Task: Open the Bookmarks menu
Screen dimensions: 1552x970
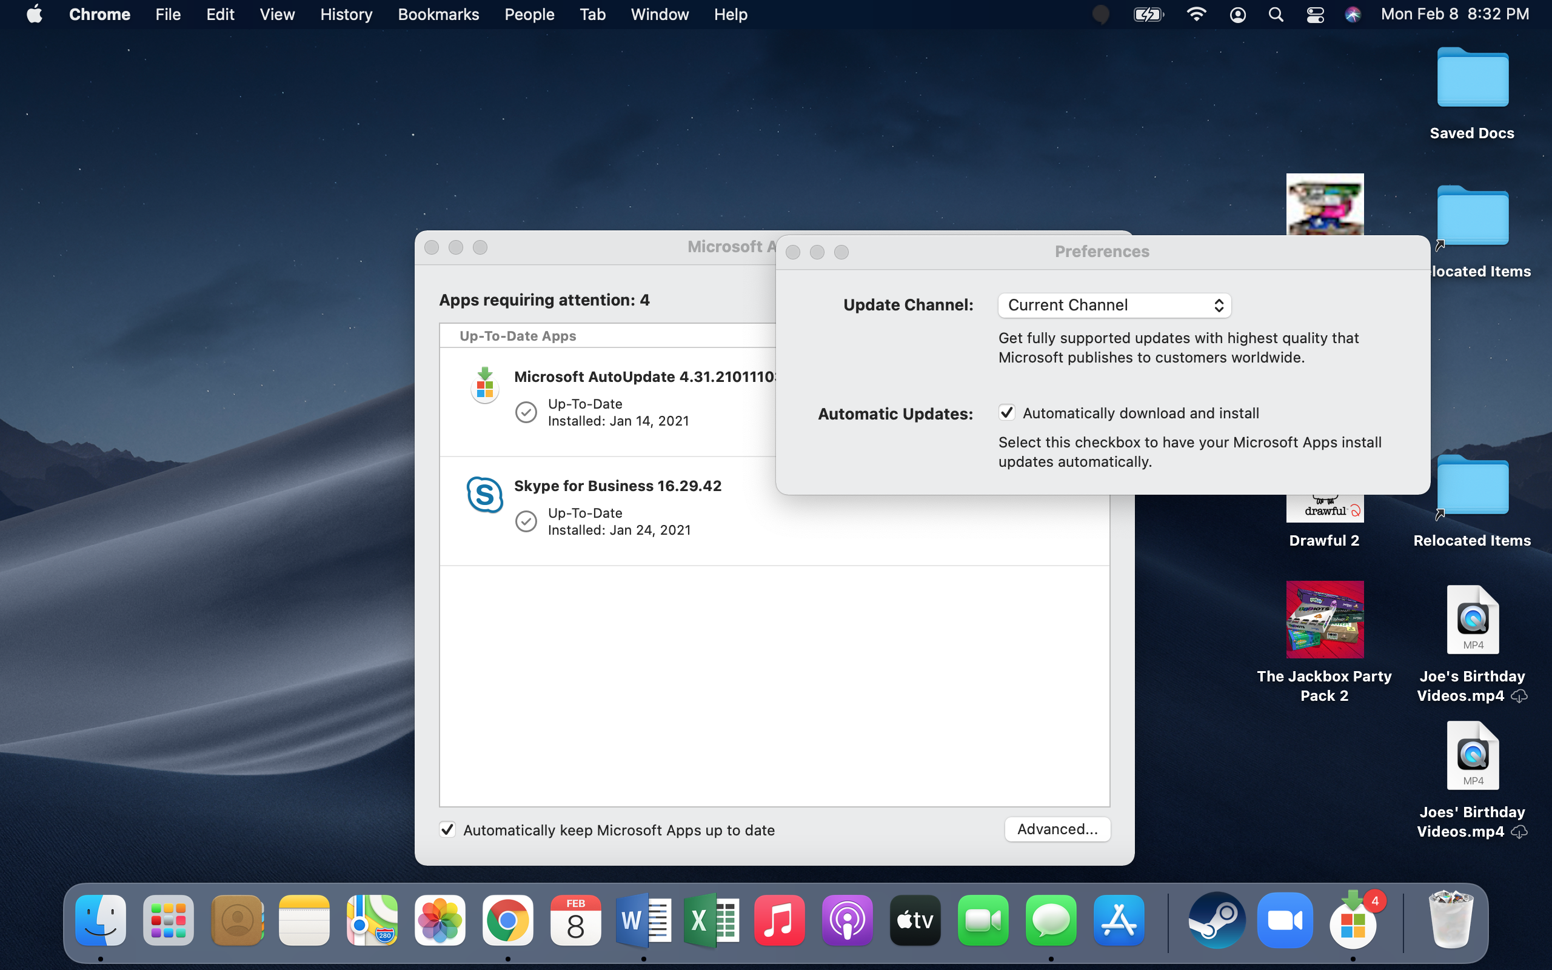Action: 438,15
